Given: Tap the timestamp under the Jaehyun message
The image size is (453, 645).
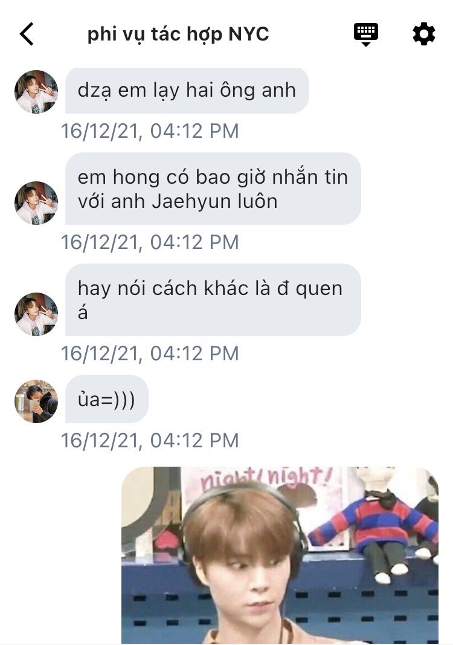Looking at the screenshot, I should (150, 242).
